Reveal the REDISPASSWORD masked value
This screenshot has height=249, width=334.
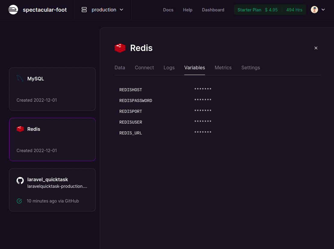pos(203,100)
